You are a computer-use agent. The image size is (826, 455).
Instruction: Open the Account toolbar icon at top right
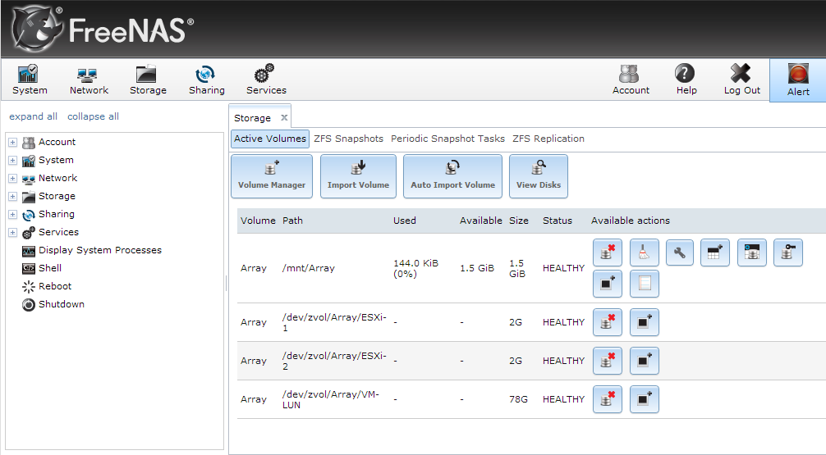[x=631, y=80]
